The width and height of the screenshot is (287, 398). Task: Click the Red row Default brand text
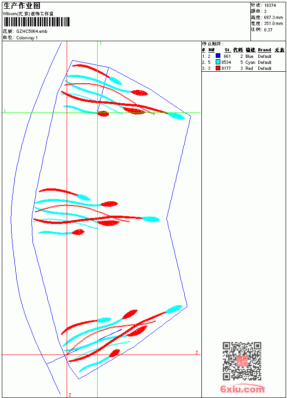click(x=265, y=68)
